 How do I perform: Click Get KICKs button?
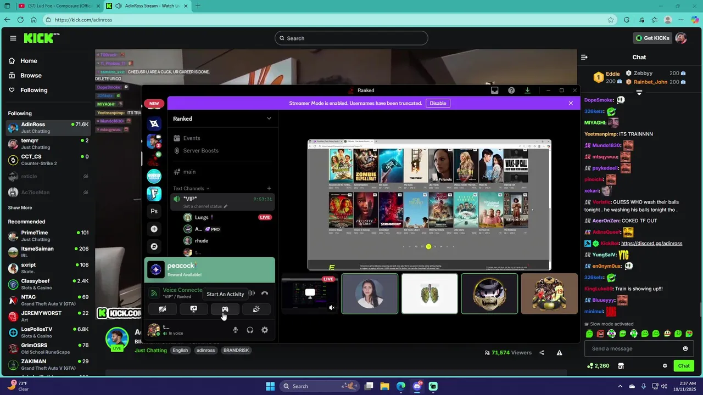(x=652, y=38)
